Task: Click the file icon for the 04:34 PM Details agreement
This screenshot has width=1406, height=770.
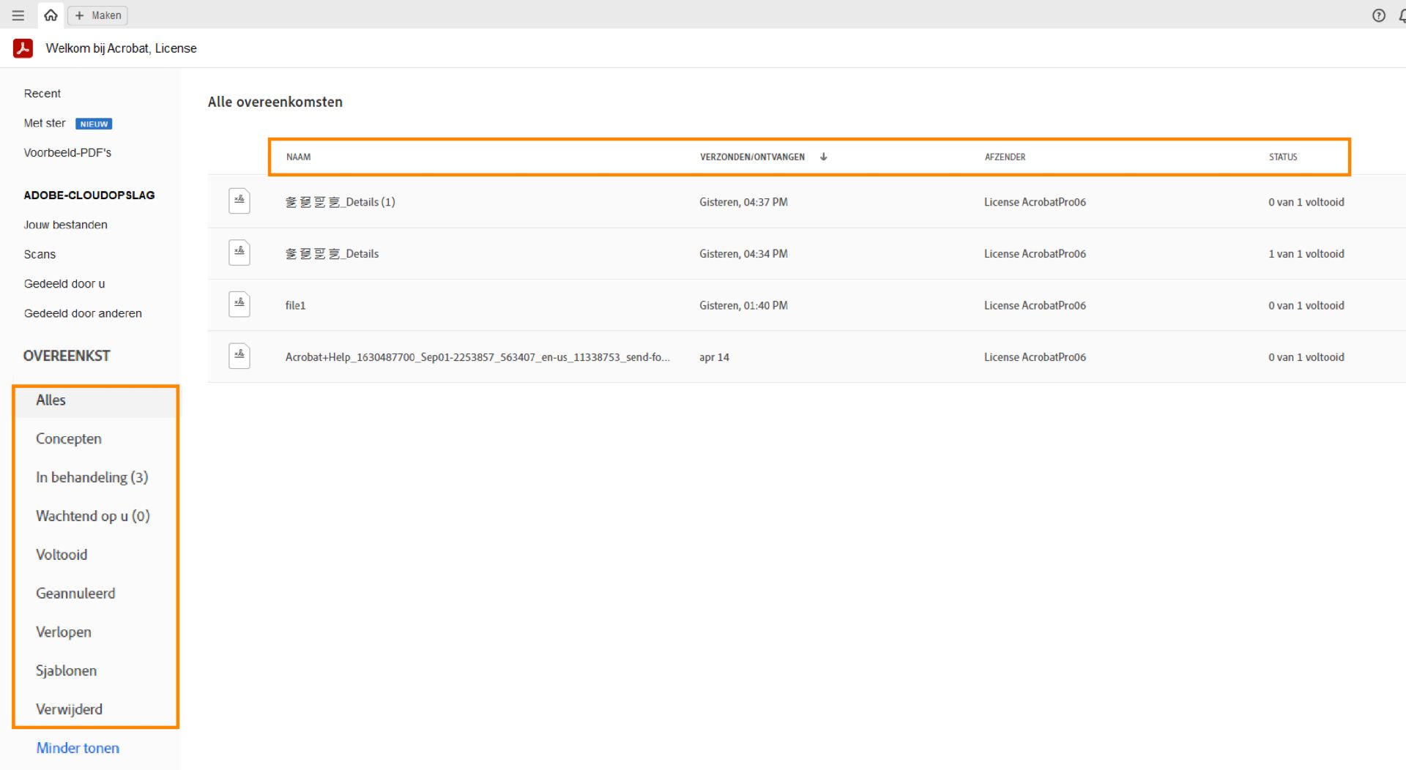Action: (239, 253)
